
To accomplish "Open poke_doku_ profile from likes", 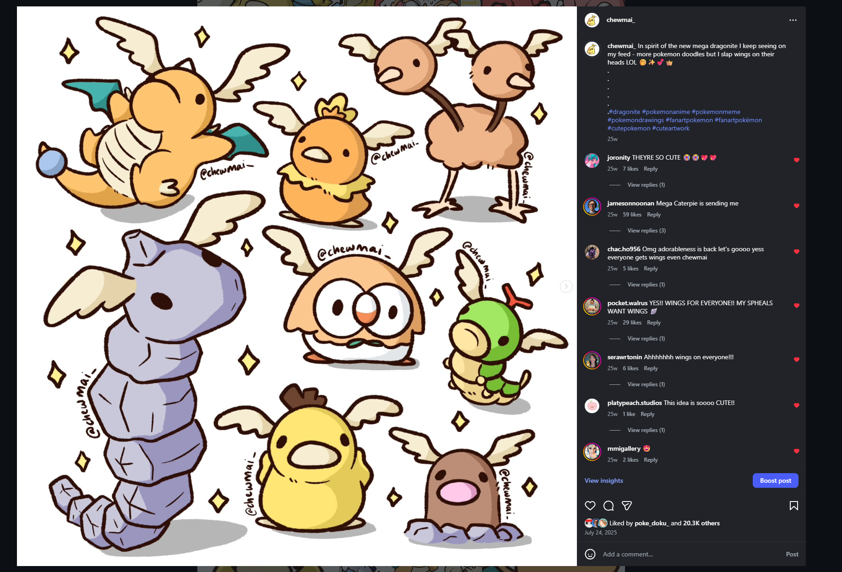I will tap(652, 523).
